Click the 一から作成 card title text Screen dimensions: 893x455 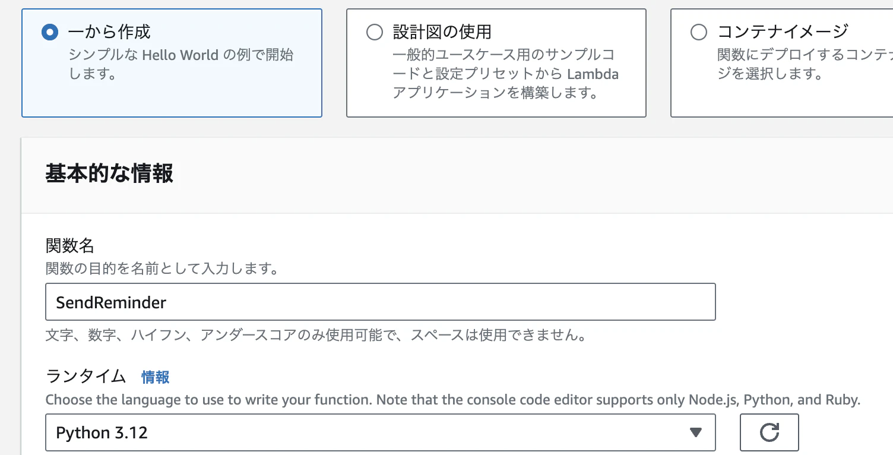click(109, 31)
